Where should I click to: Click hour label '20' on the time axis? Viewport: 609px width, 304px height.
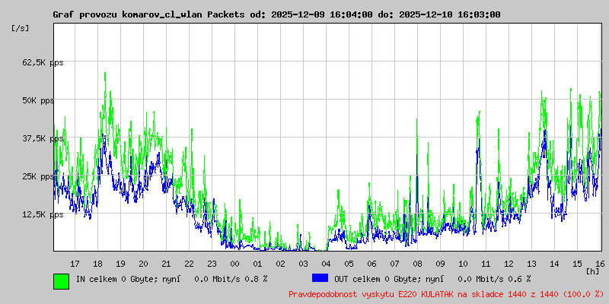coord(143,264)
